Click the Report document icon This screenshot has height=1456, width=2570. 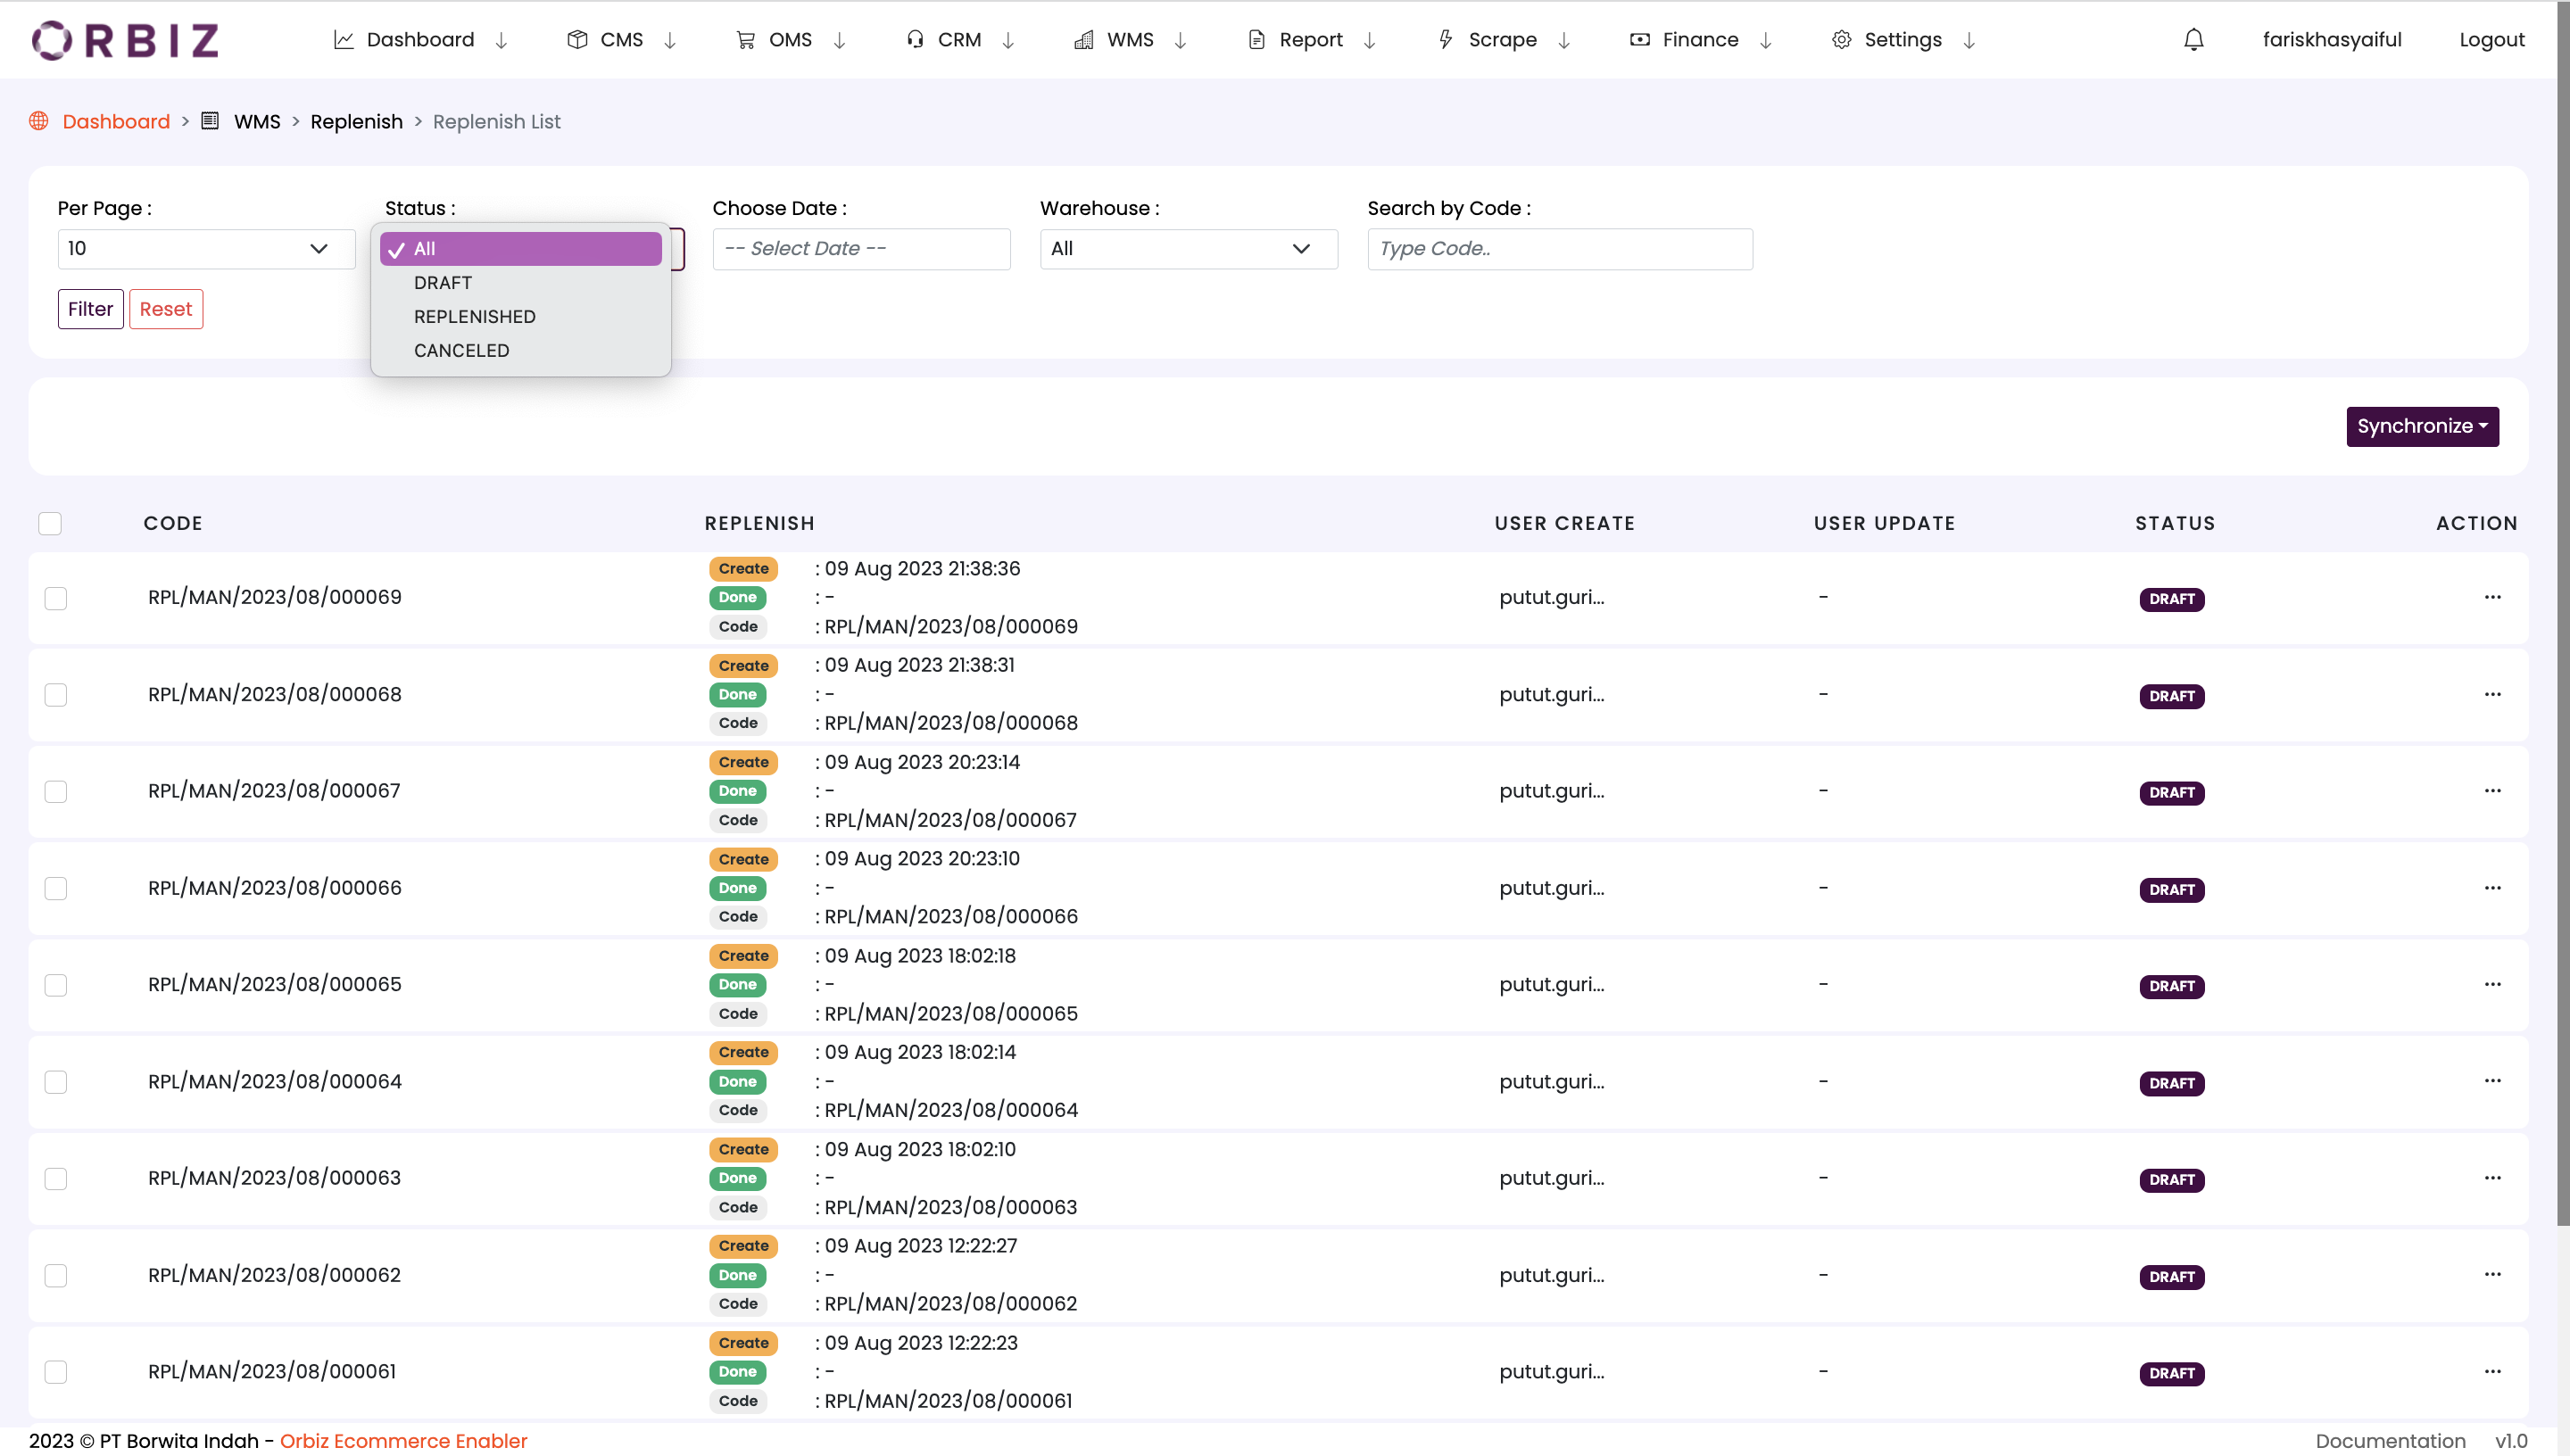1257,40
